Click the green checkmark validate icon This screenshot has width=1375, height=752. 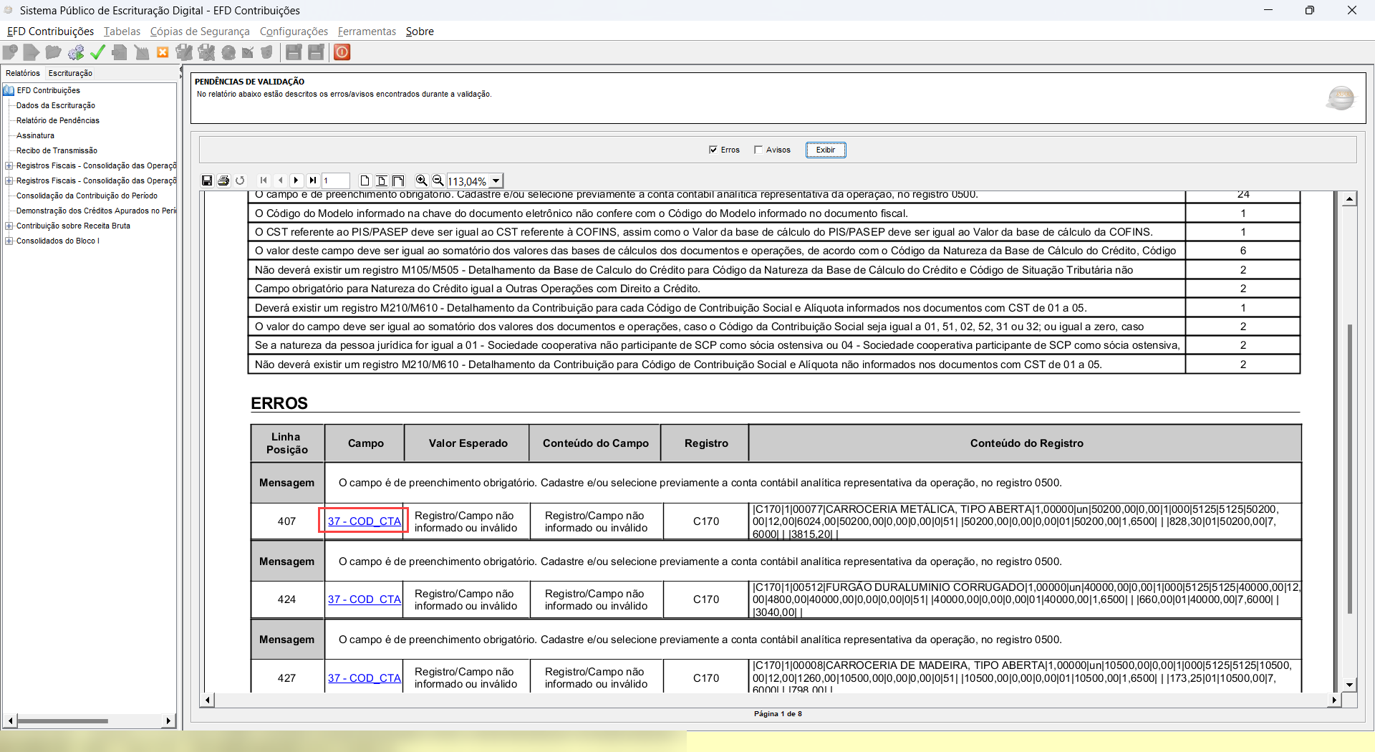pos(98,52)
